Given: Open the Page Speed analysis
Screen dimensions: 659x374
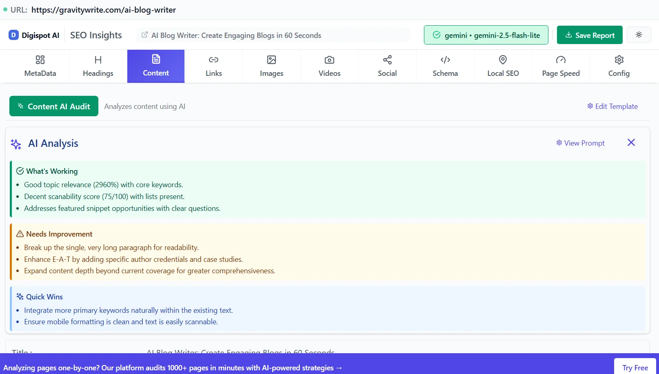Looking at the screenshot, I should coord(561,66).
